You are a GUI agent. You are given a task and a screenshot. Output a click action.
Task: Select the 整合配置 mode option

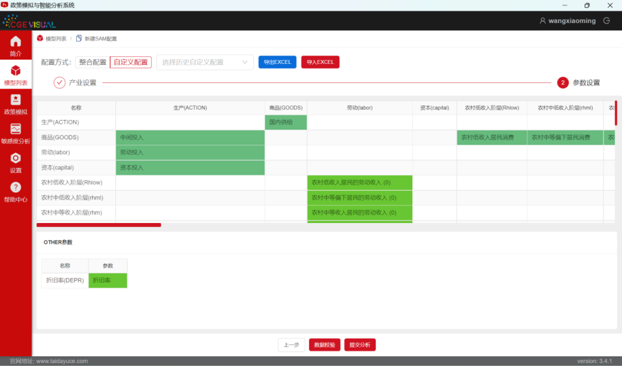[92, 62]
